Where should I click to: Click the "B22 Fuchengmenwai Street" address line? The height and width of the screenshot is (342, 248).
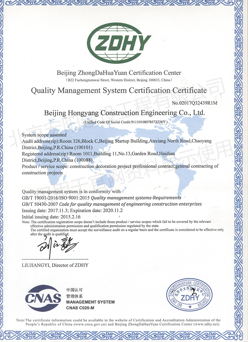tap(119, 80)
